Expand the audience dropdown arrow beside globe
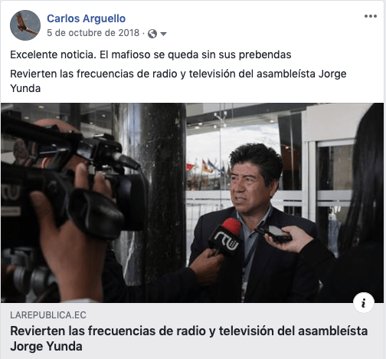Viewport: 386px width, 359px height. click(x=163, y=34)
